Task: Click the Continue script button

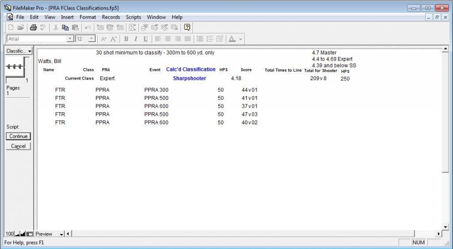Action: (18, 136)
